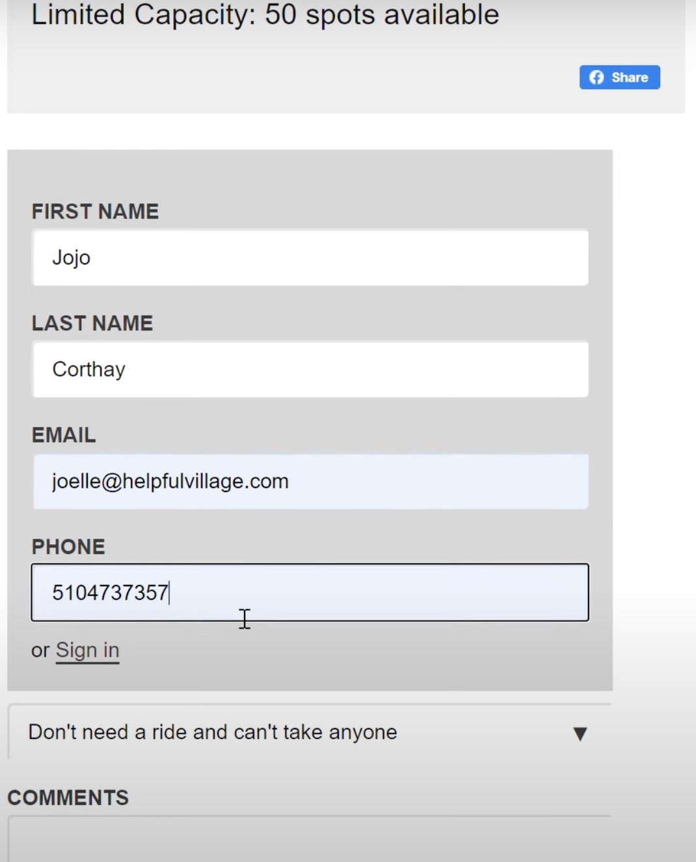The width and height of the screenshot is (696, 862).
Task: Click the COMMENTS section label
Action: point(68,798)
